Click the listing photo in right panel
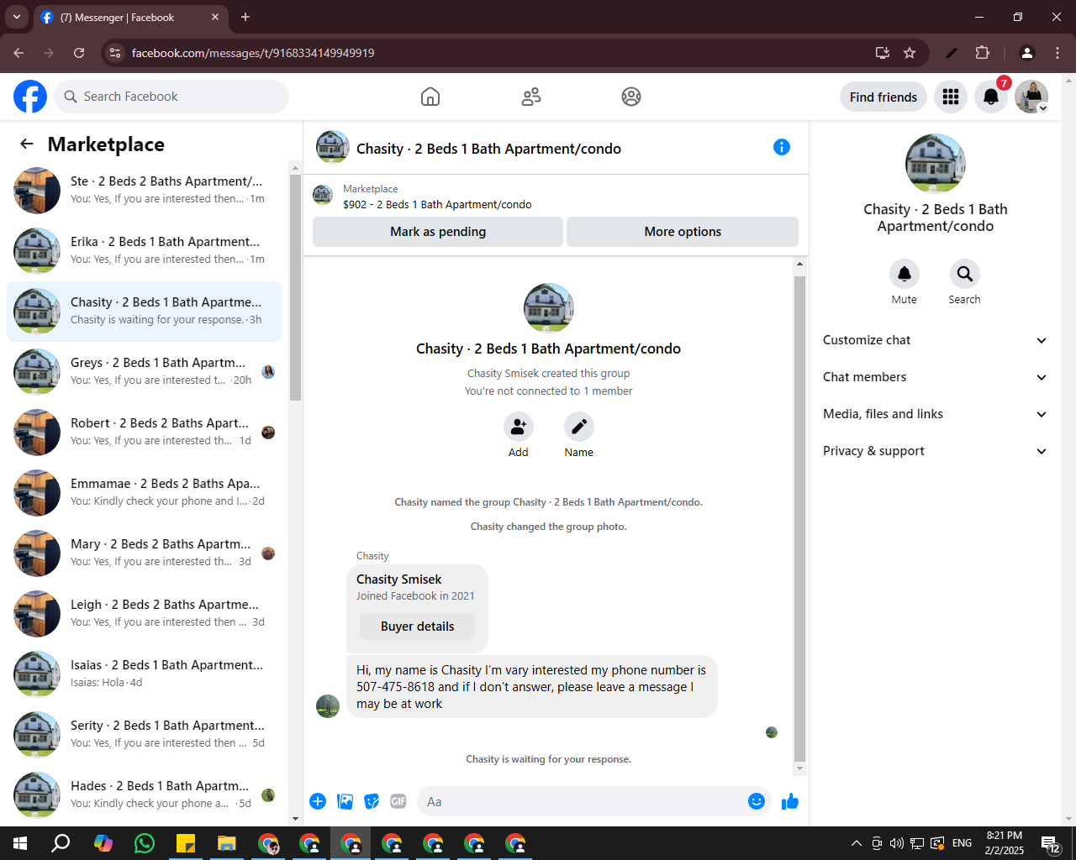 935,164
